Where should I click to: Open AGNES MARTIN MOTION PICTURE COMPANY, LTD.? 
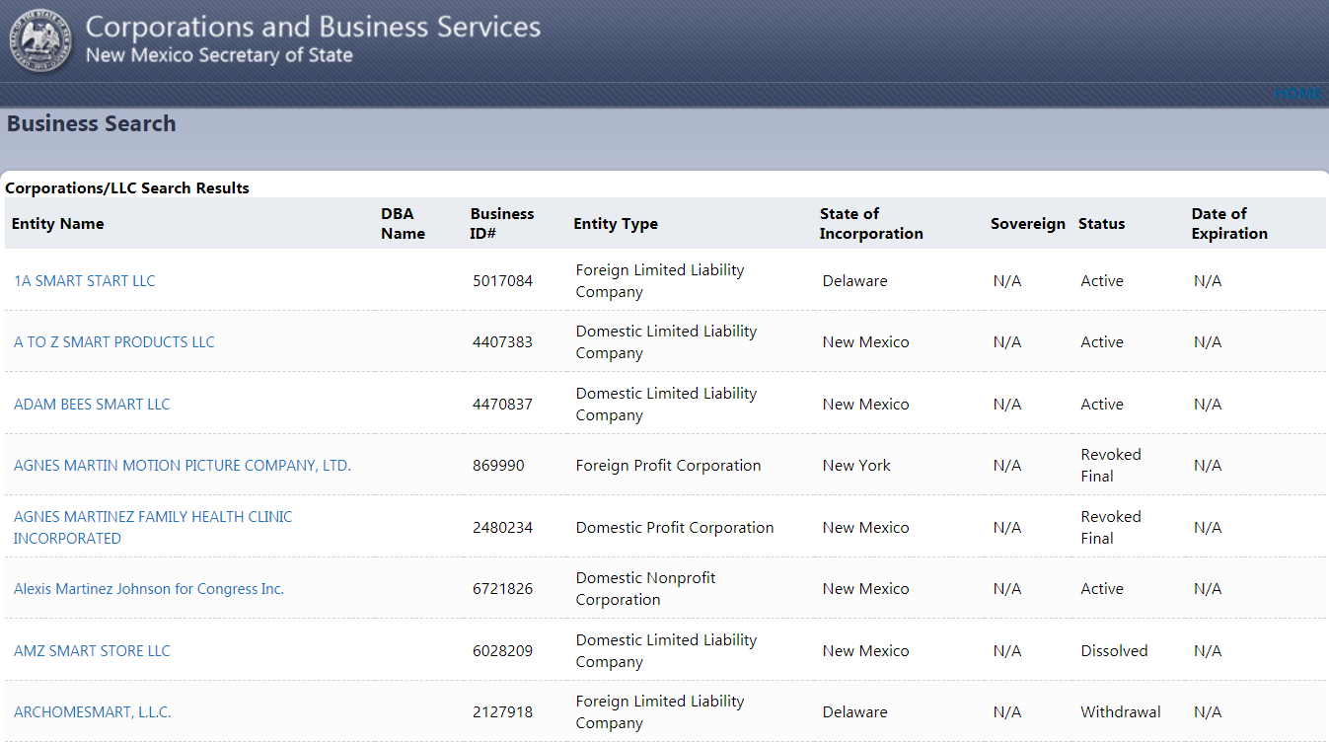click(x=183, y=466)
